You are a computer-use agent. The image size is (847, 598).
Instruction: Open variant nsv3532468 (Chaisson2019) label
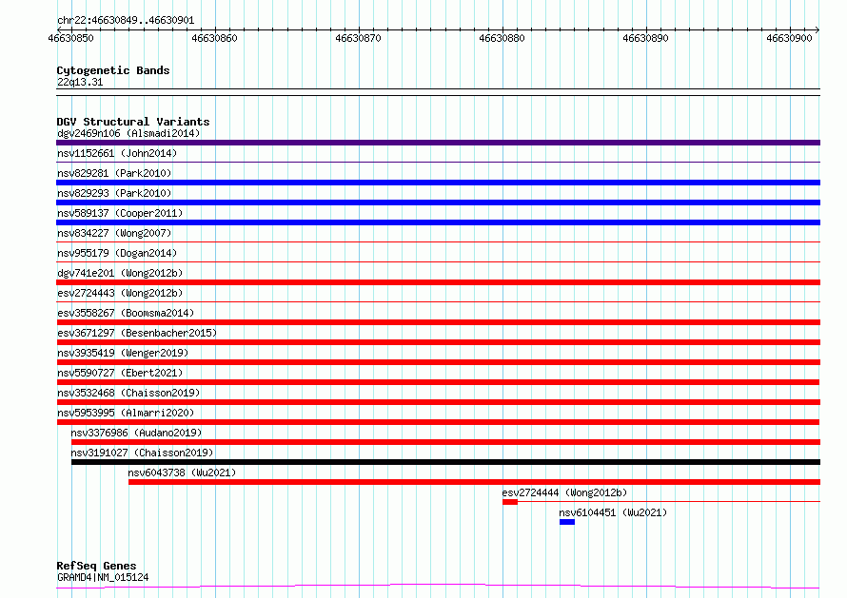(128, 393)
